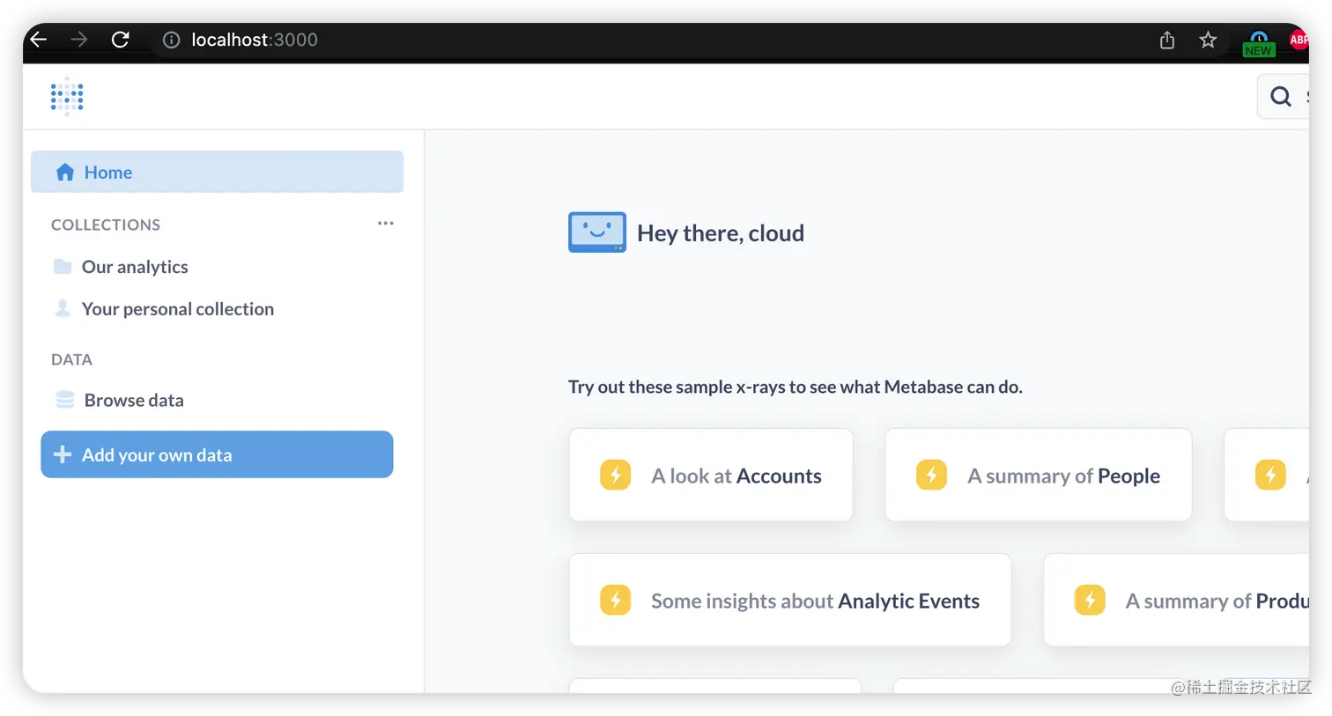1332x716 pixels.
Task: Click the site info icon beside localhost
Action: [x=172, y=40]
